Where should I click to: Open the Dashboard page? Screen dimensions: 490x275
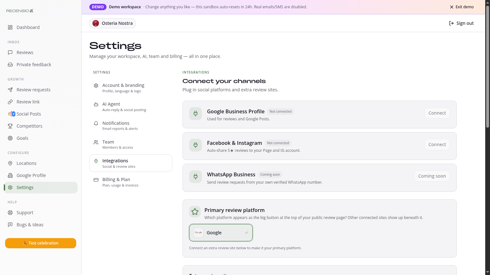click(x=41, y=27)
